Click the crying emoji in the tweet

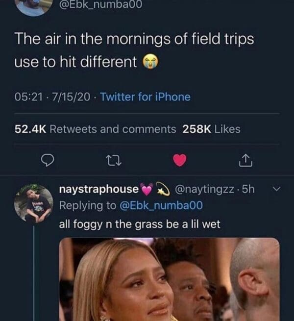pos(148,62)
